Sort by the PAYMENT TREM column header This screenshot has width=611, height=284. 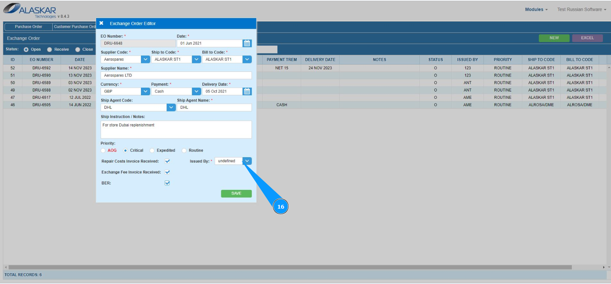coord(282,60)
